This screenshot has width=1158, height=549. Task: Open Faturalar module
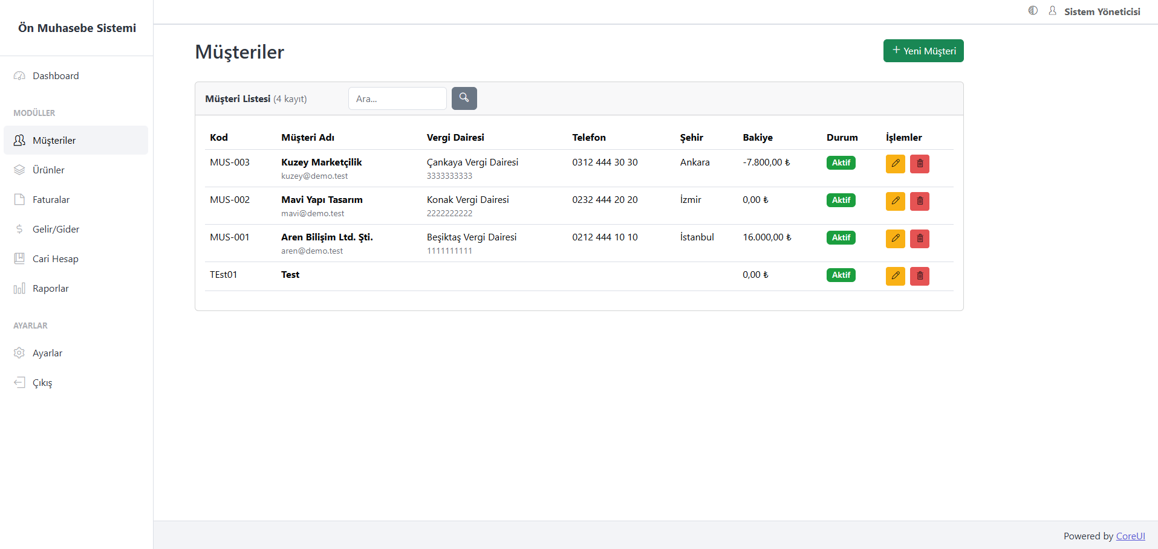click(x=76, y=199)
